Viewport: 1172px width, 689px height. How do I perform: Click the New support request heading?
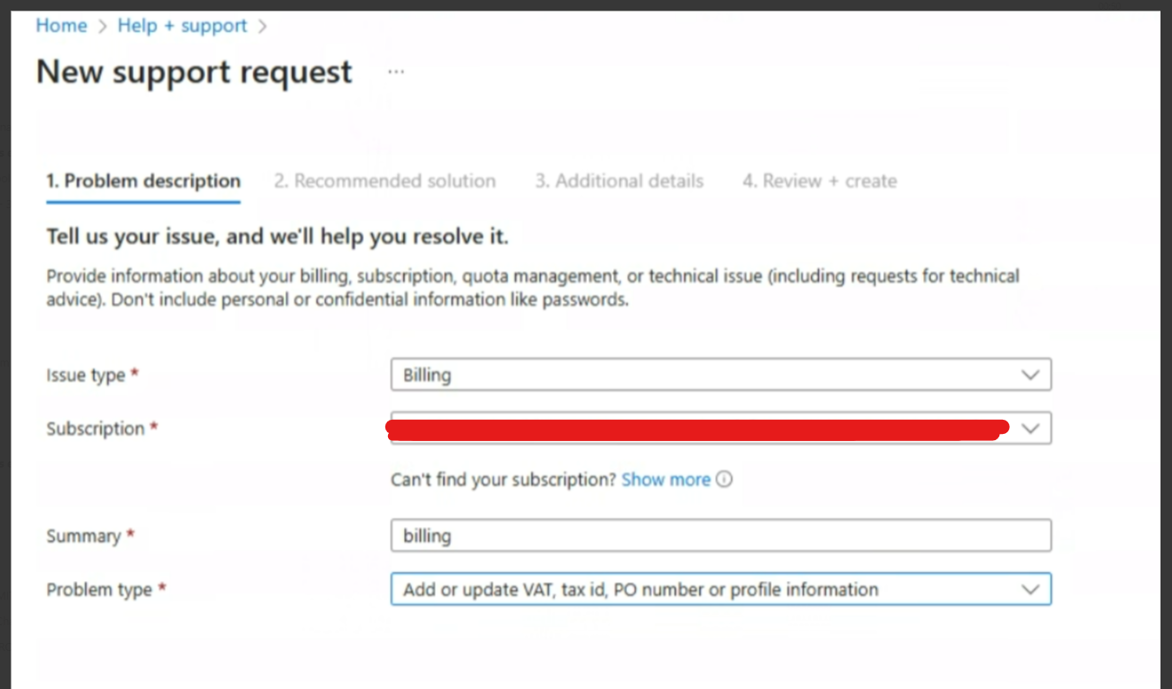tap(195, 72)
